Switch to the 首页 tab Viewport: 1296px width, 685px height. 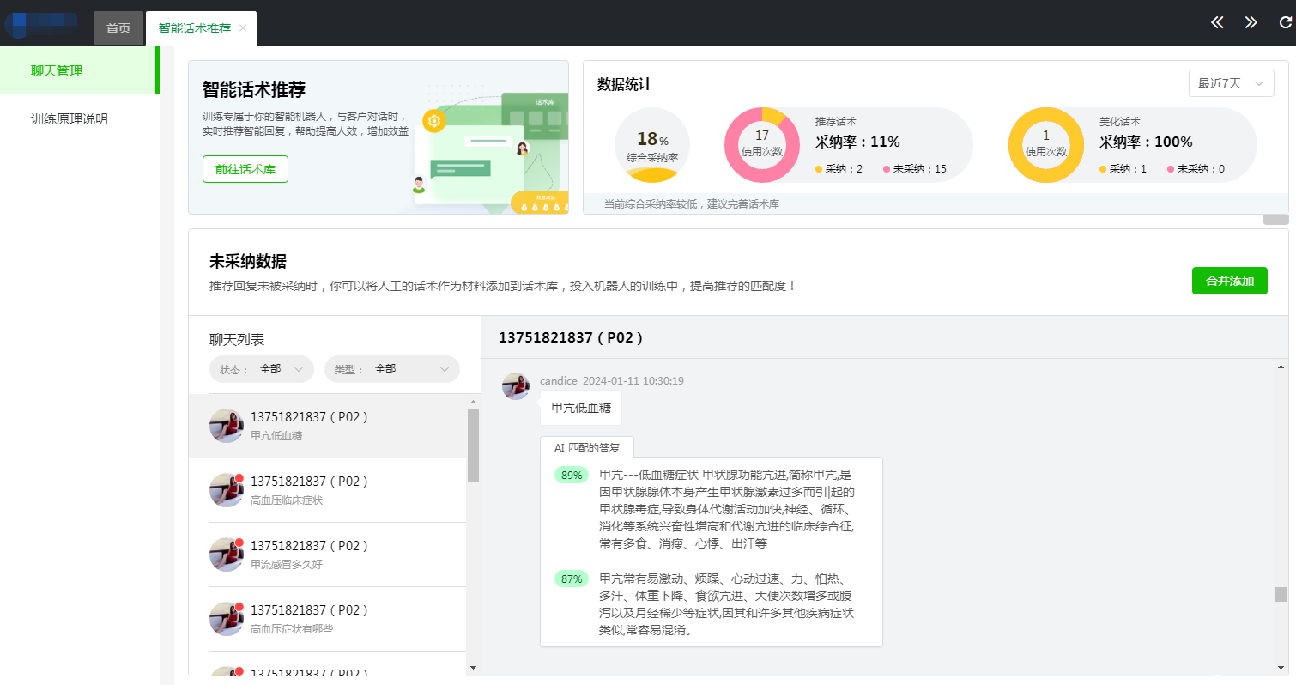point(118,28)
